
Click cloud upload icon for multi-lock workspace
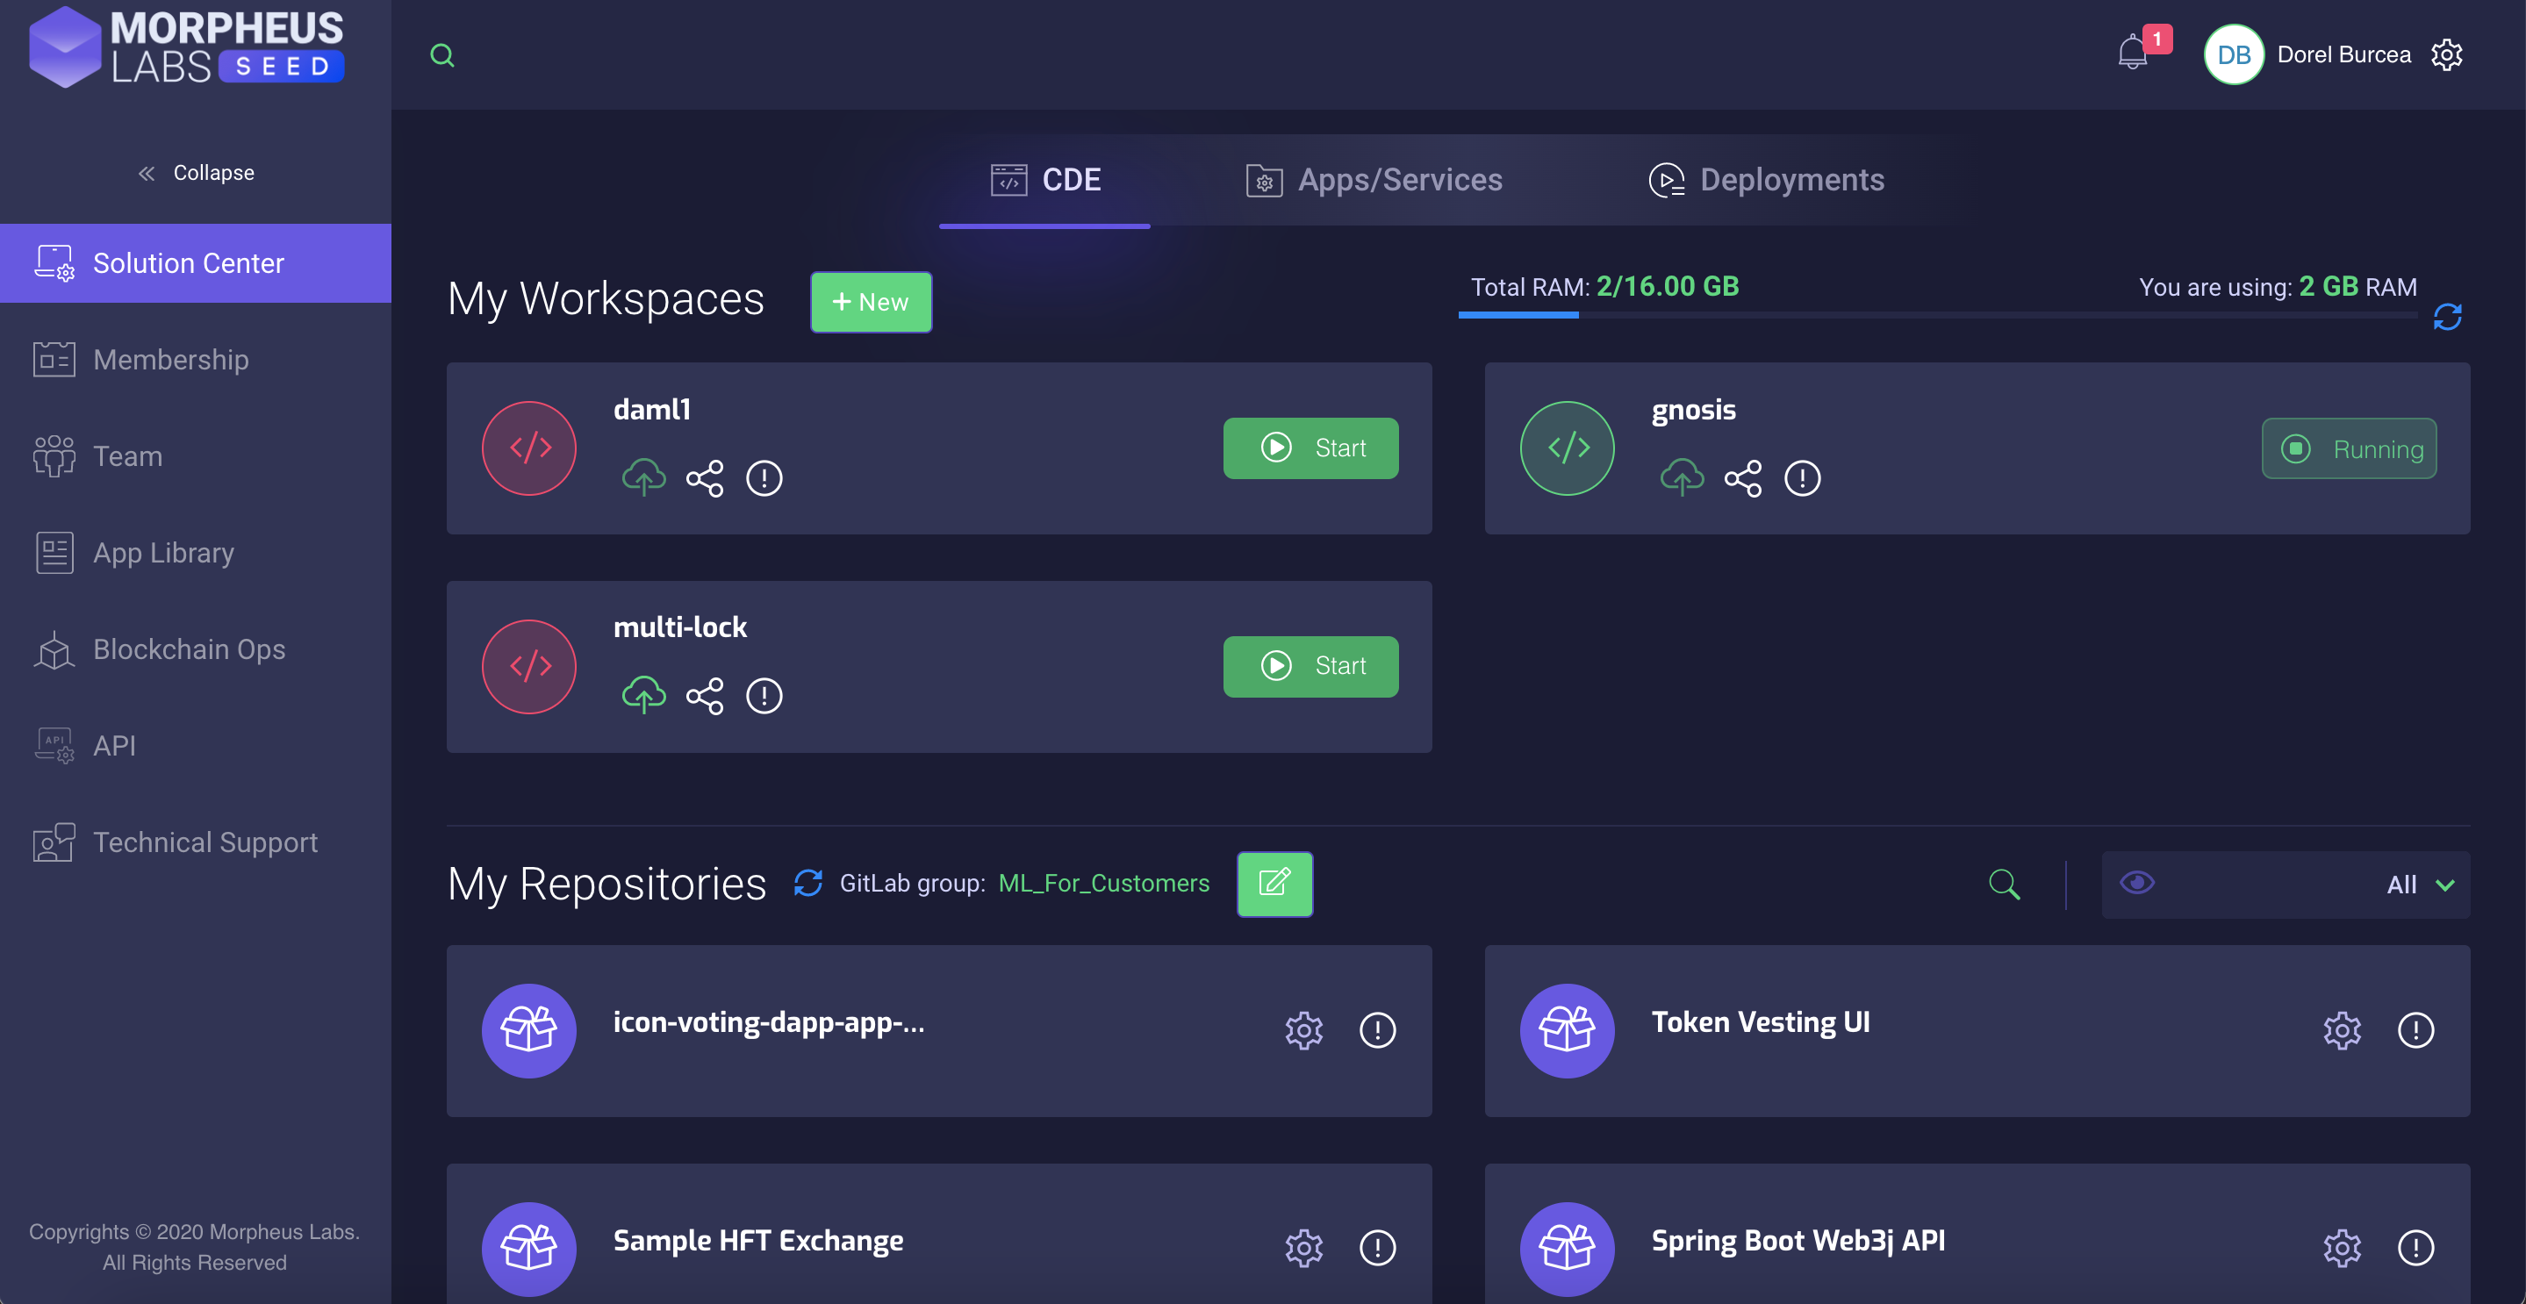tap(643, 696)
